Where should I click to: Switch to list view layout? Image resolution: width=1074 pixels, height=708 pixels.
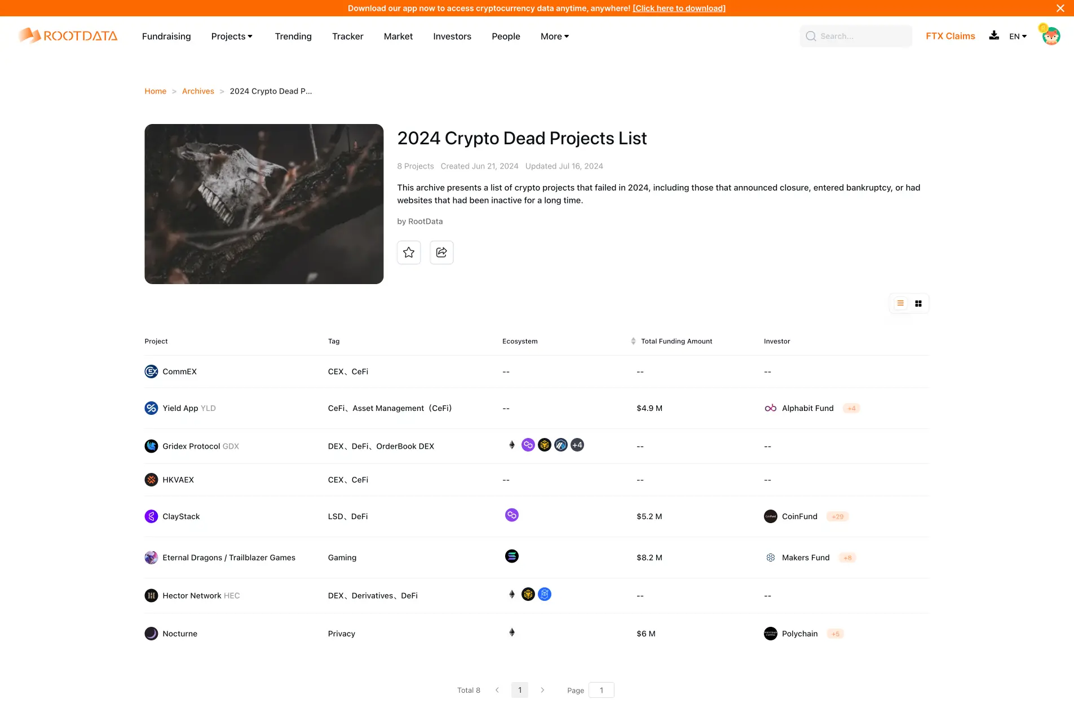[900, 303]
